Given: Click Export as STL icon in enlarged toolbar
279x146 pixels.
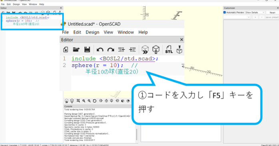Looking at the screenshot, I should (x=169, y=49).
